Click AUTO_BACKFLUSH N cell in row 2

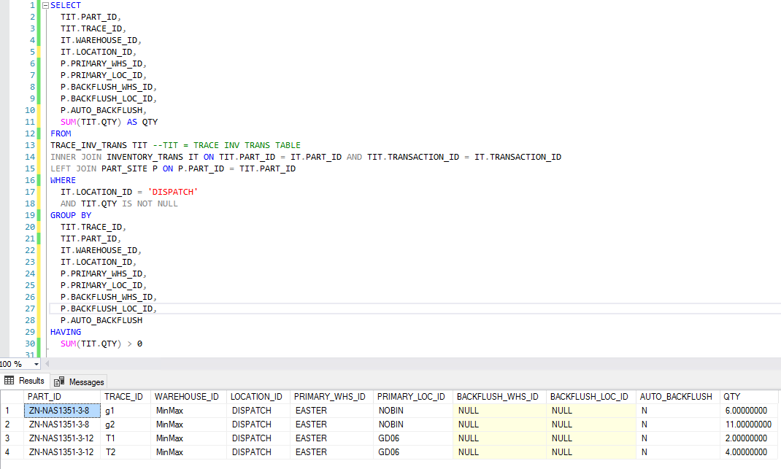[x=678, y=425]
